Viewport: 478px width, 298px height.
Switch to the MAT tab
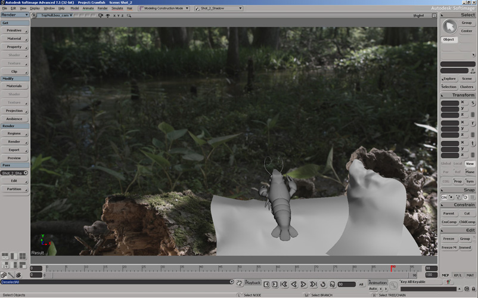(x=470, y=275)
